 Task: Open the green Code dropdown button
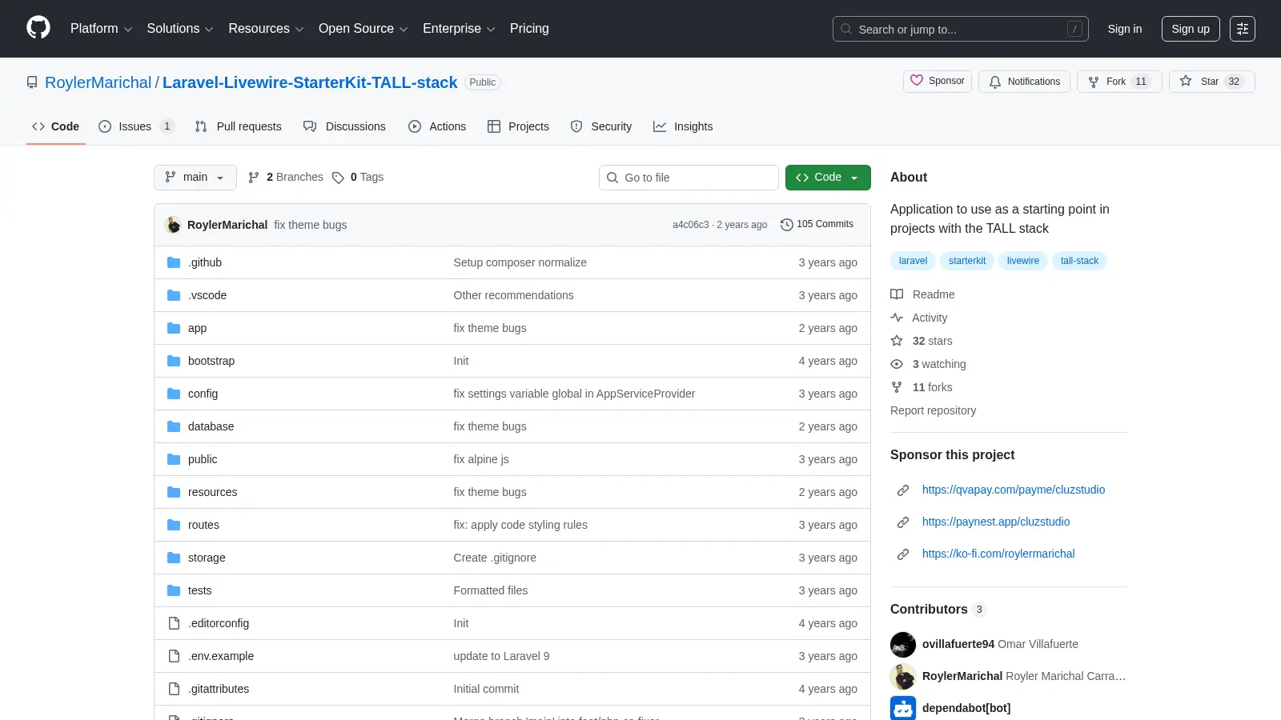click(828, 178)
